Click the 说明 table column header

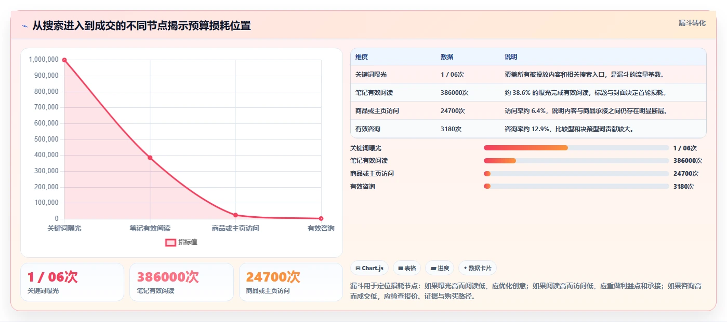[x=511, y=57]
